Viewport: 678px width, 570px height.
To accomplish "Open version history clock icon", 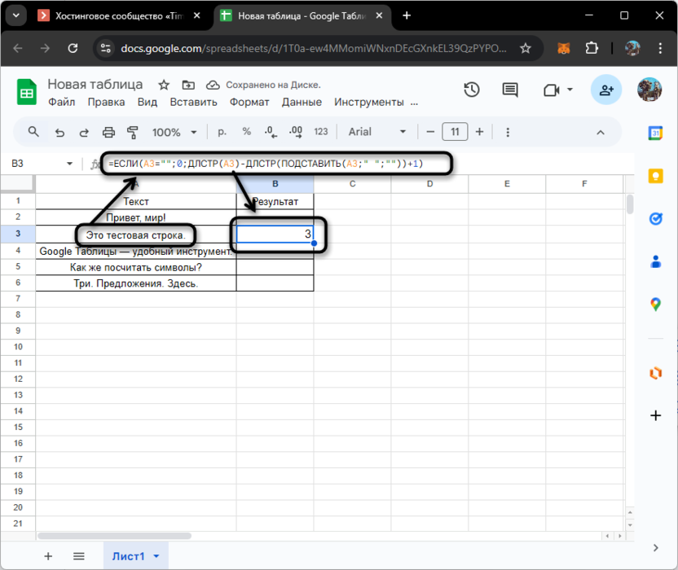I will coord(472,90).
